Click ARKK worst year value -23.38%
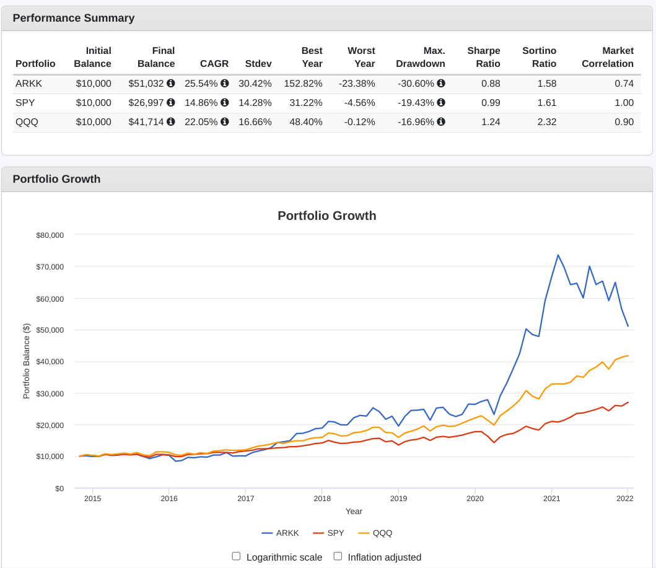 click(x=357, y=84)
